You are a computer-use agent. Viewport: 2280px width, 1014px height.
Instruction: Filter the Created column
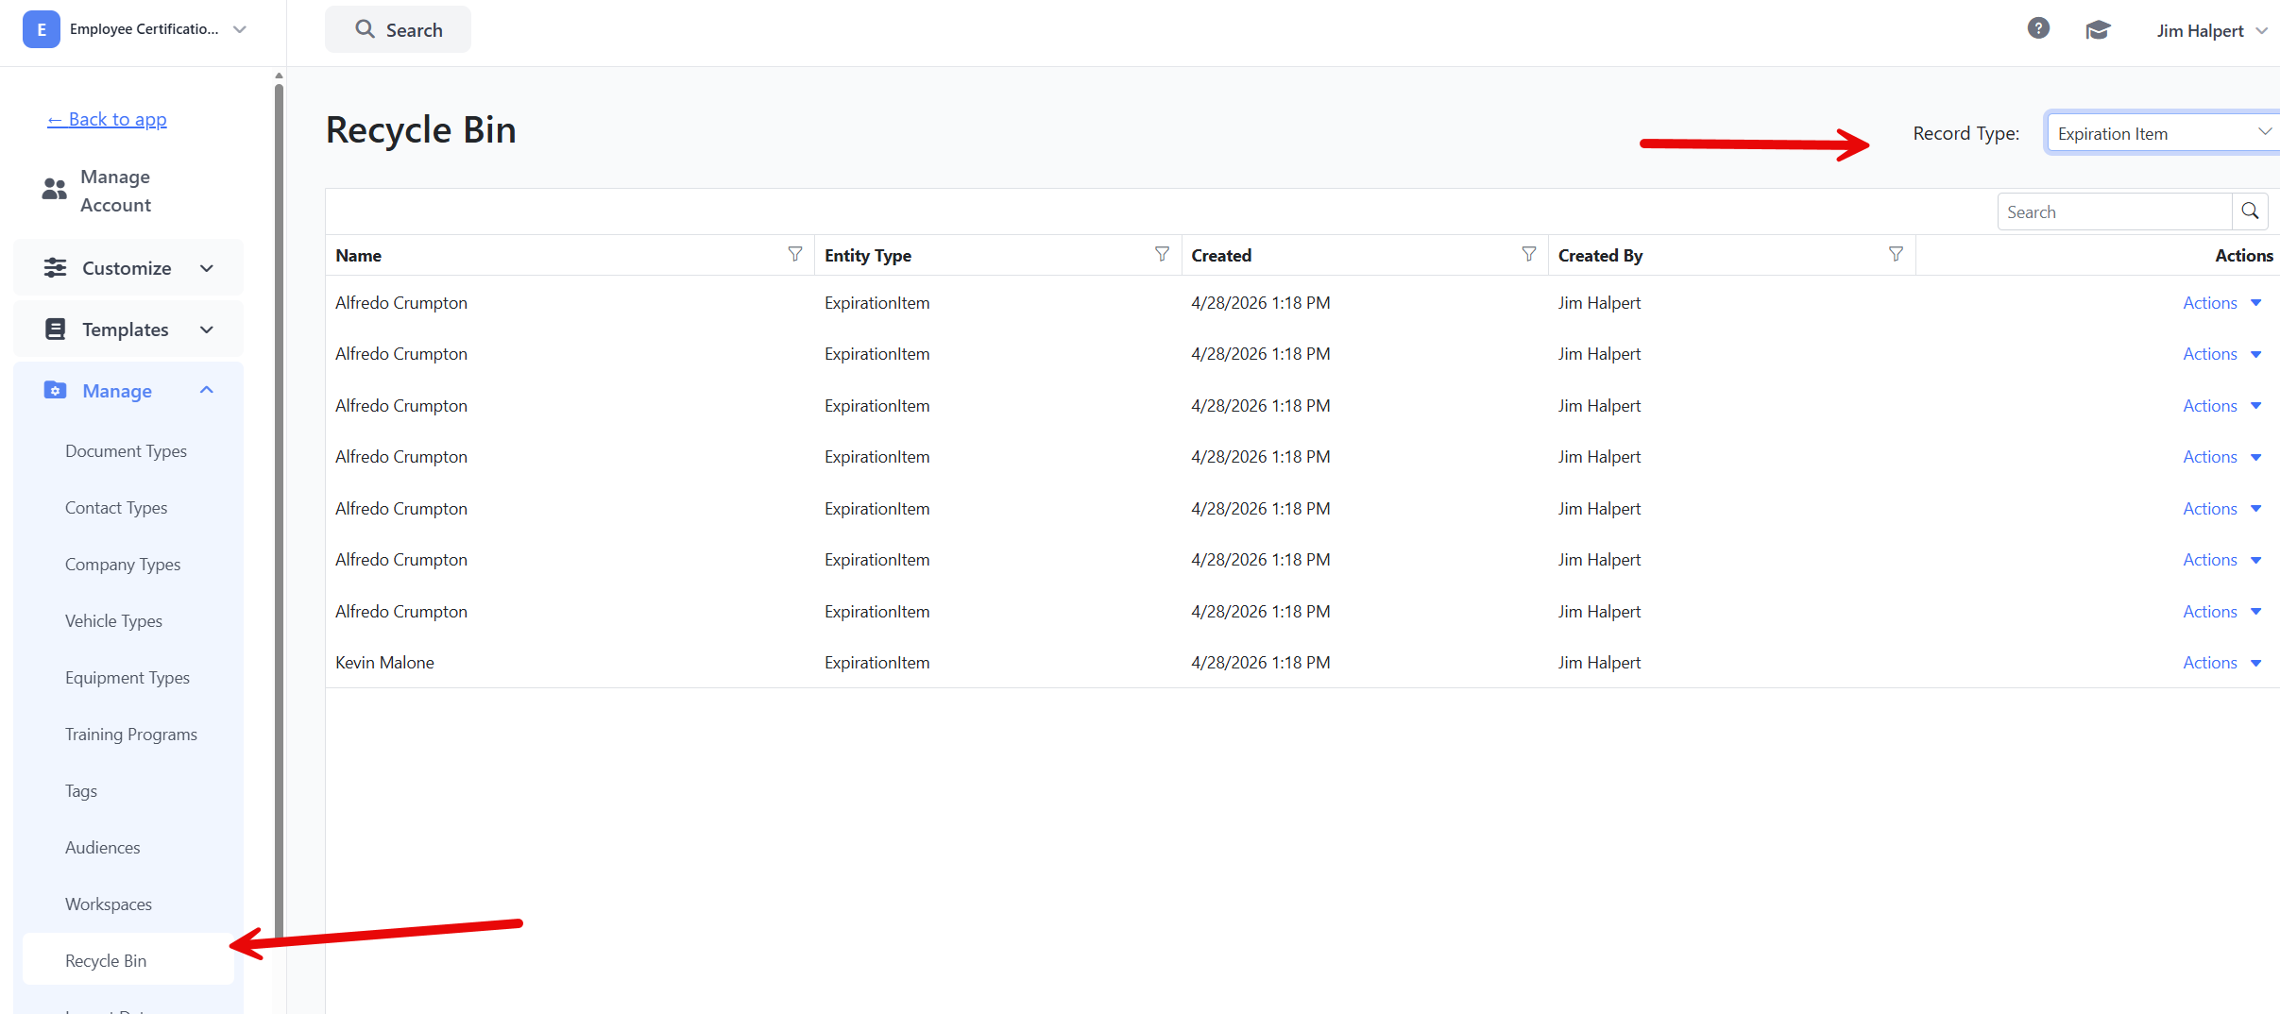1528,254
